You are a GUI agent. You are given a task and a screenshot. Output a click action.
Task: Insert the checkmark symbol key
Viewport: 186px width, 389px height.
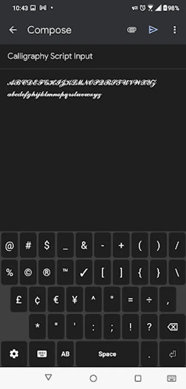[x=84, y=272]
